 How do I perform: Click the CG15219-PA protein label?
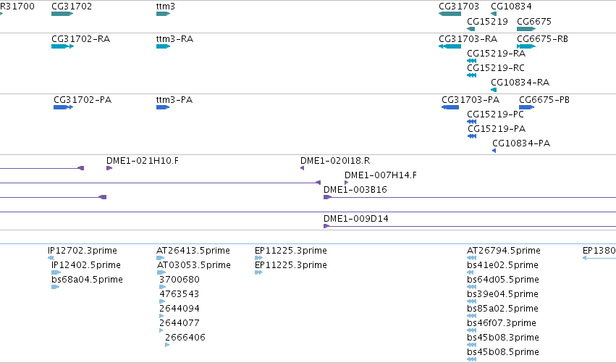496,128
